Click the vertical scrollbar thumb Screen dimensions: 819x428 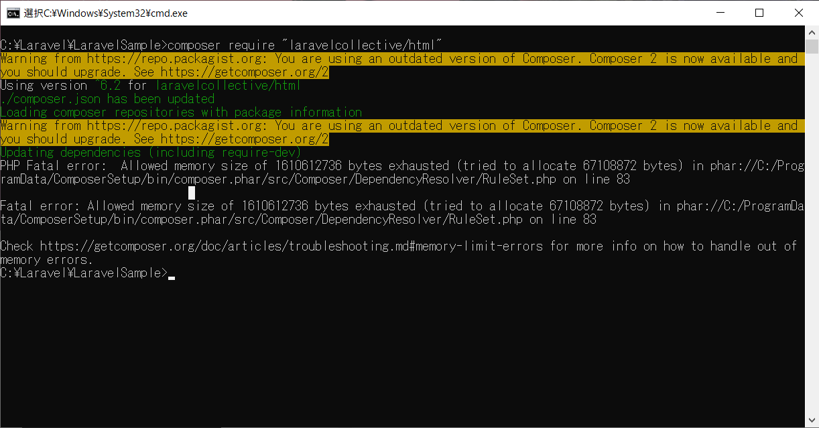tap(812, 46)
